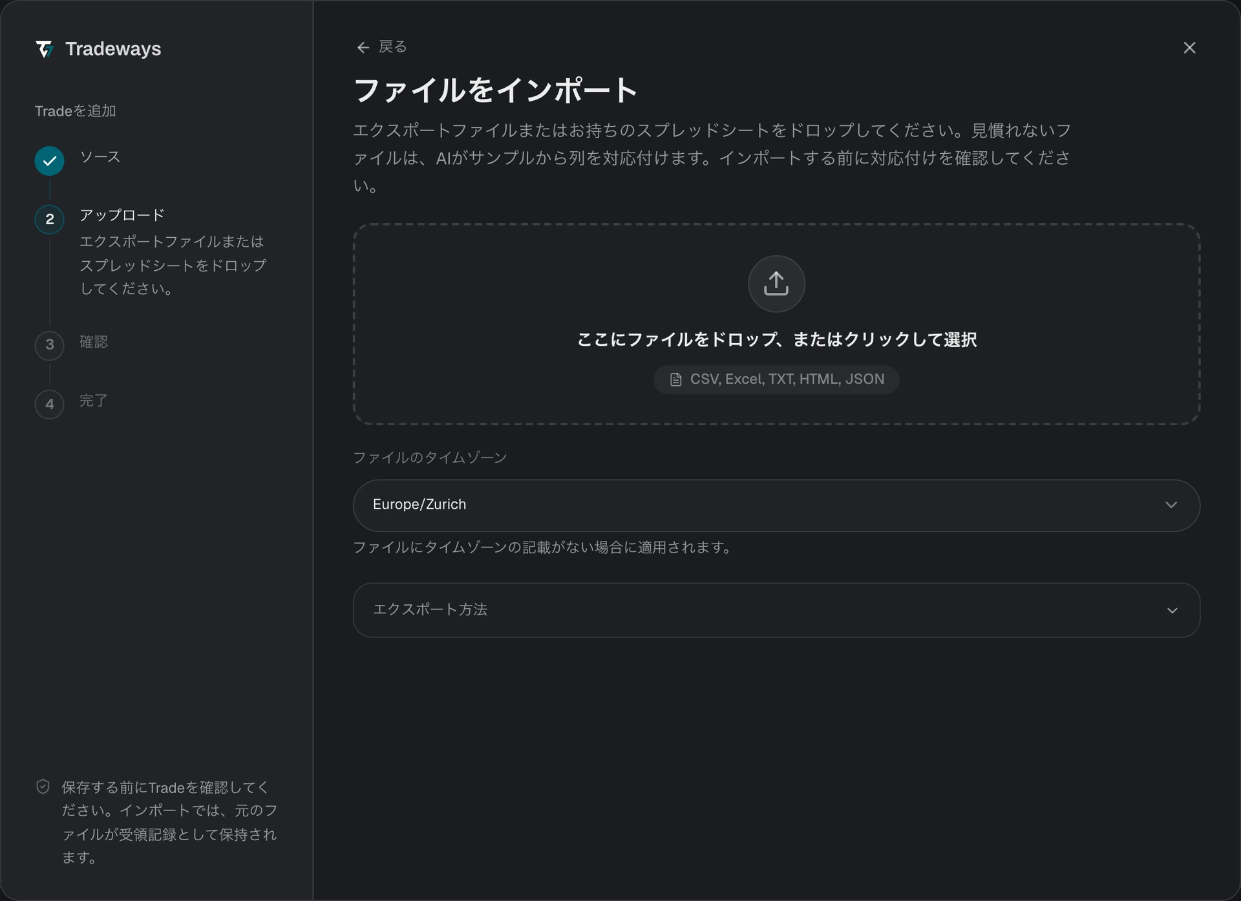Click the Tradeways brand name
The image size is (1241, 901).
point(113,49)
